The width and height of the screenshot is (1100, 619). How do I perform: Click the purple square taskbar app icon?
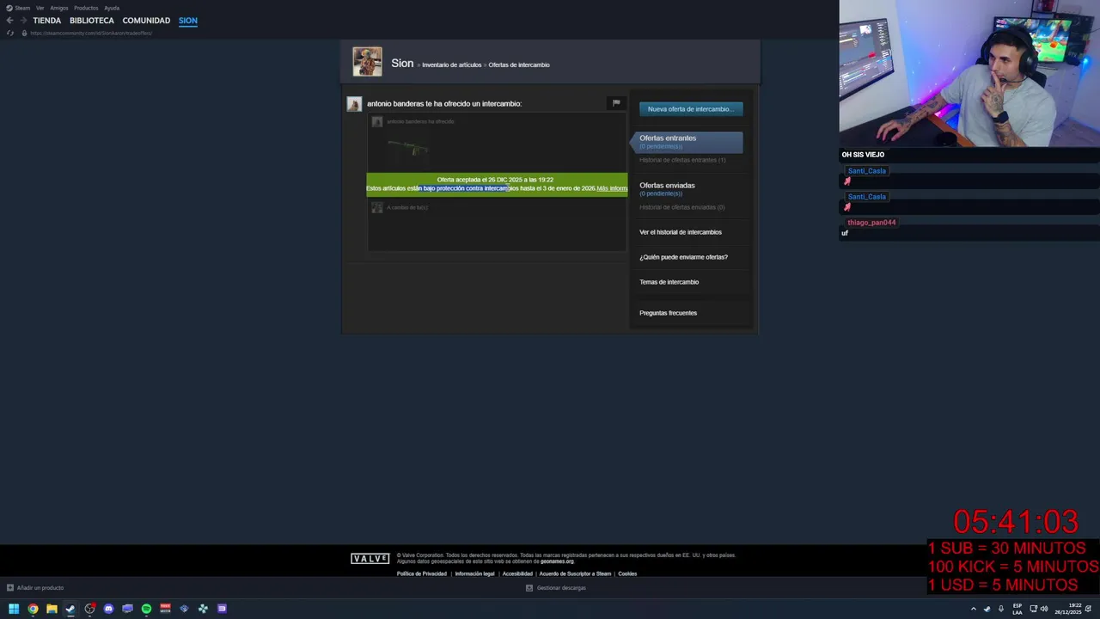[222, 609]
